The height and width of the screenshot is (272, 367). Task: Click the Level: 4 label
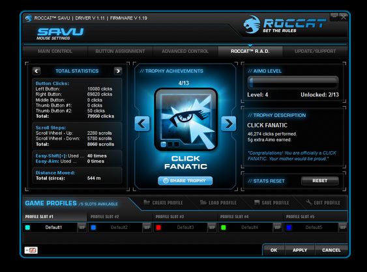tap(257, 94)
